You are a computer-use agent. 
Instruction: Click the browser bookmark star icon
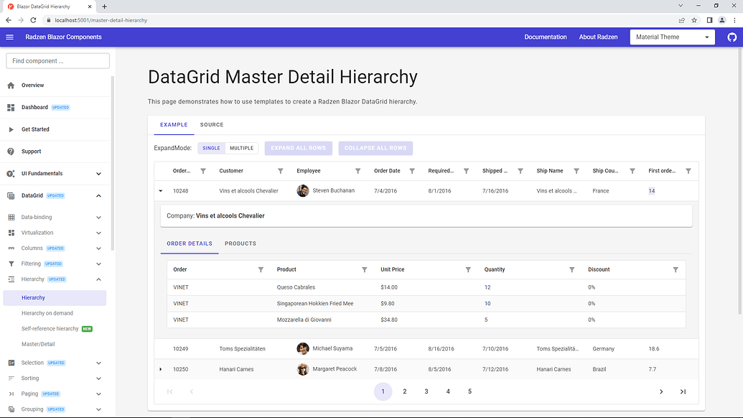[x=693, y=20]
